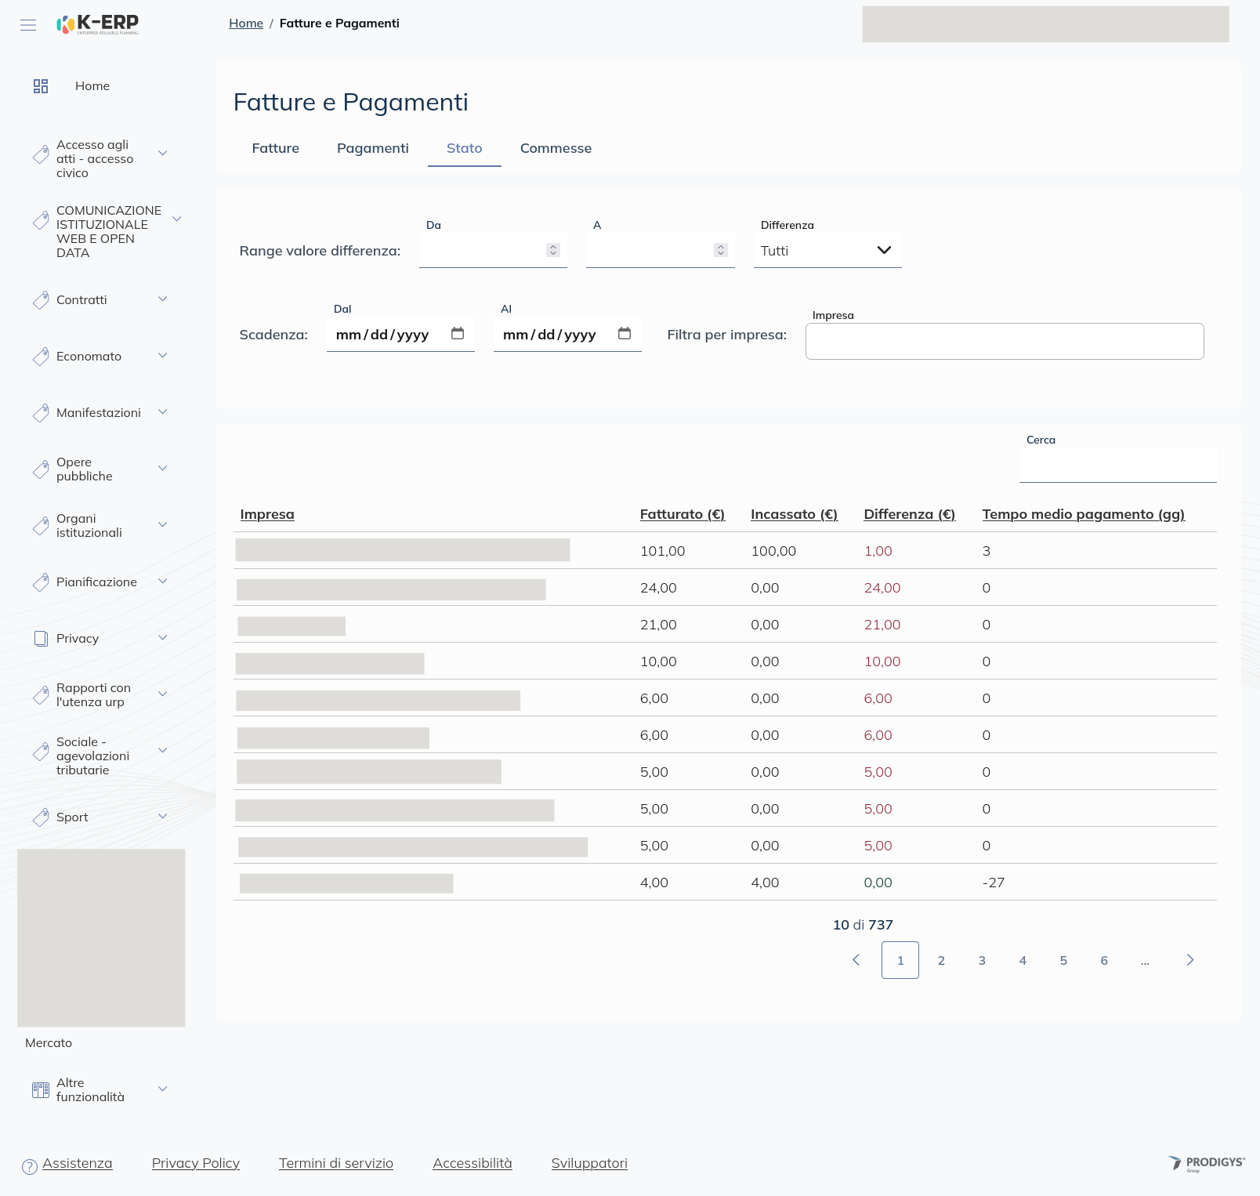The height and width of the screenshot is (1196, 1260).
Task: Go to next page arrow
Action: tap(1189, 960)
